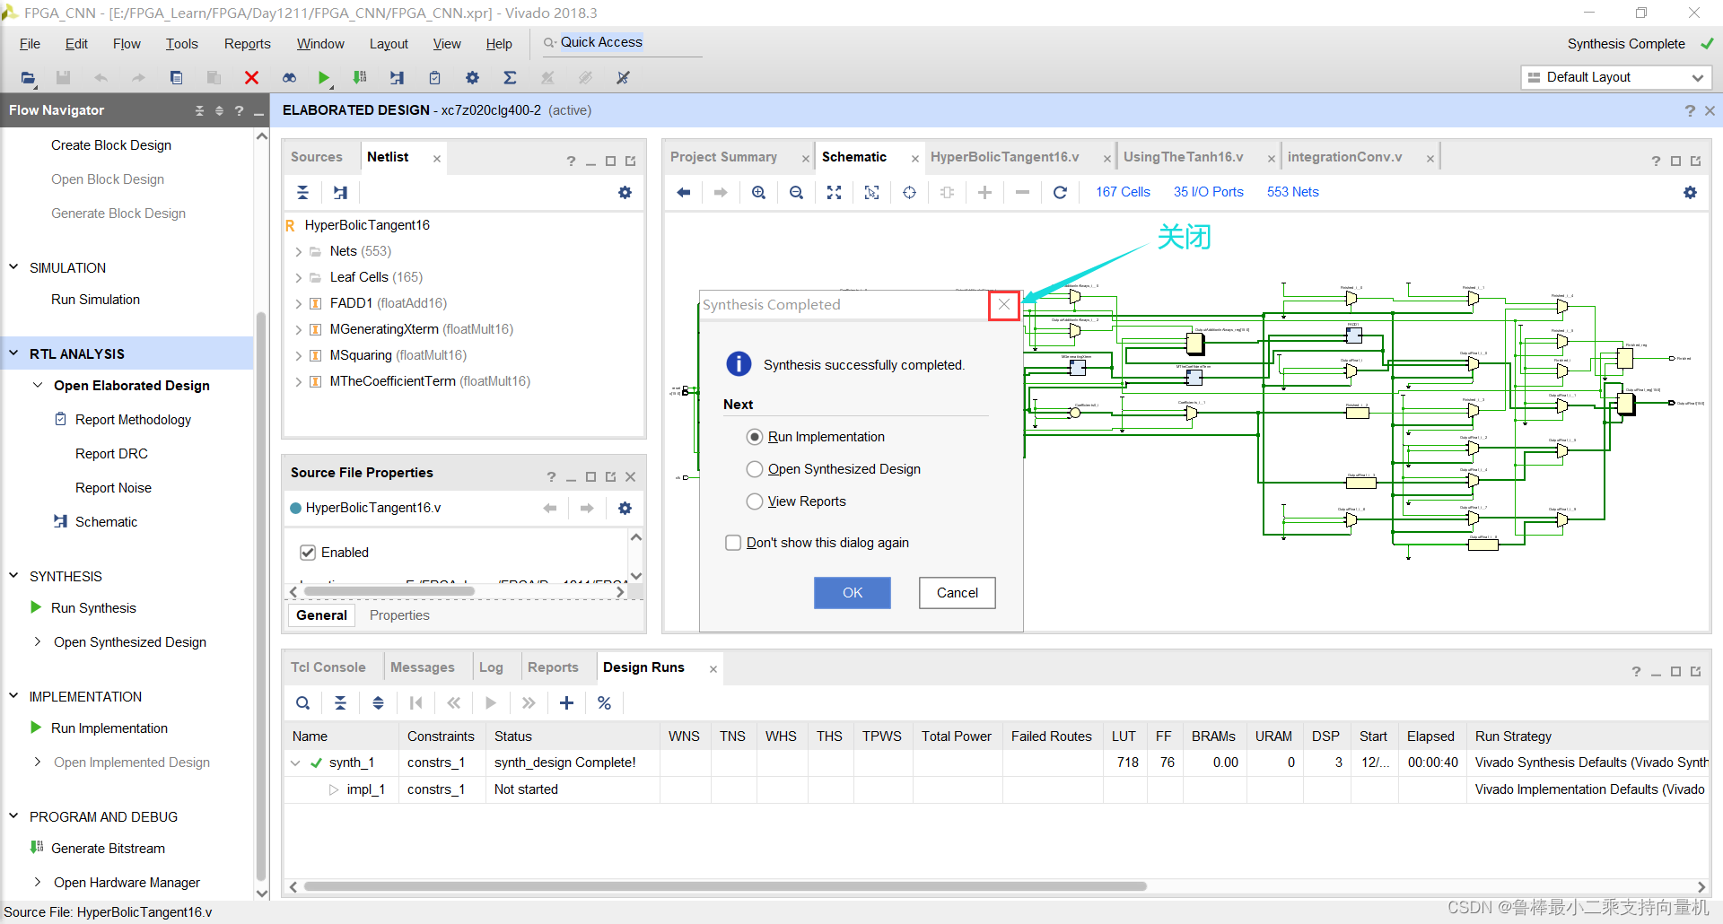Click the Design Runs search icon
The image size is (1723, 924).
[303, 703]
